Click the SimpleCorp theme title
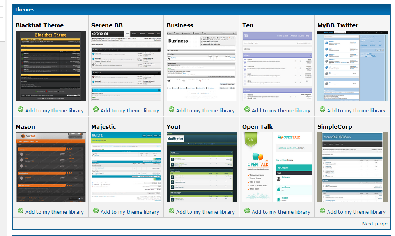Viewport: 395px width, 236px height. pos(335,126)
